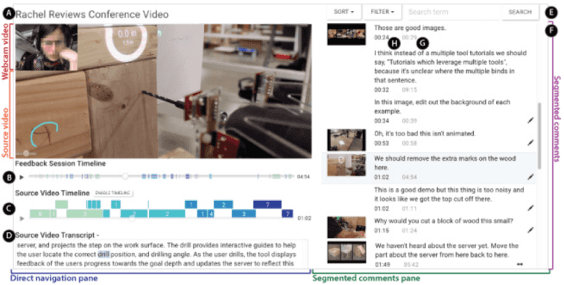Select the wide green segment labeled 3
Image resolution: width=564 pixels, height=285 pixels.
point(85,214)
